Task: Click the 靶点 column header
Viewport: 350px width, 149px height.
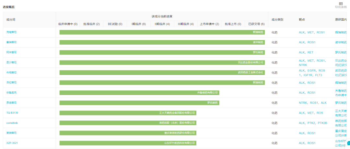Action: 302,20
